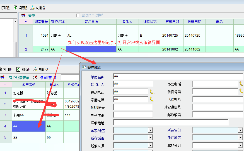Open the 所在省份 dropdown list
The height and width of the screenshot is (151, 244).
point(240,130)
